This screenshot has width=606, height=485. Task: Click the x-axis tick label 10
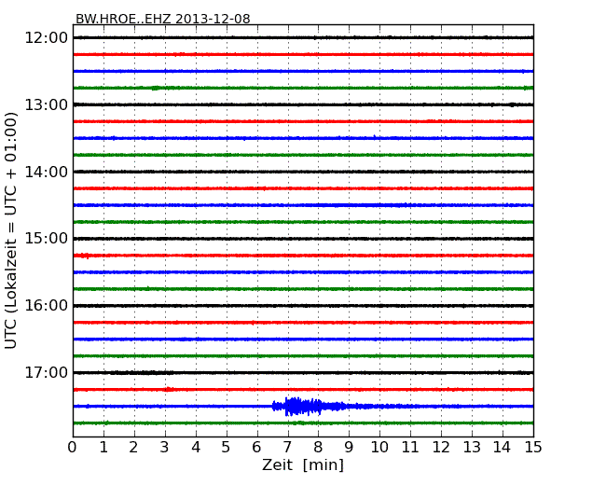coord(379,448)
